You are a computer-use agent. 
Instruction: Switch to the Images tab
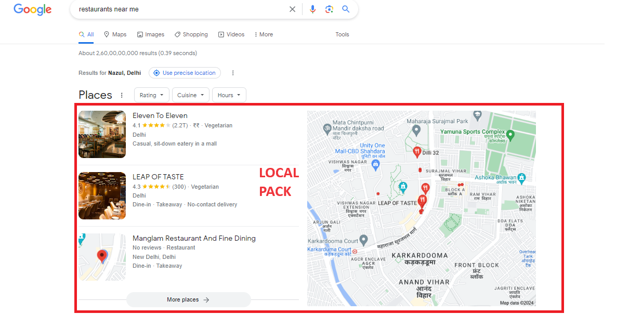click(150, 34)
